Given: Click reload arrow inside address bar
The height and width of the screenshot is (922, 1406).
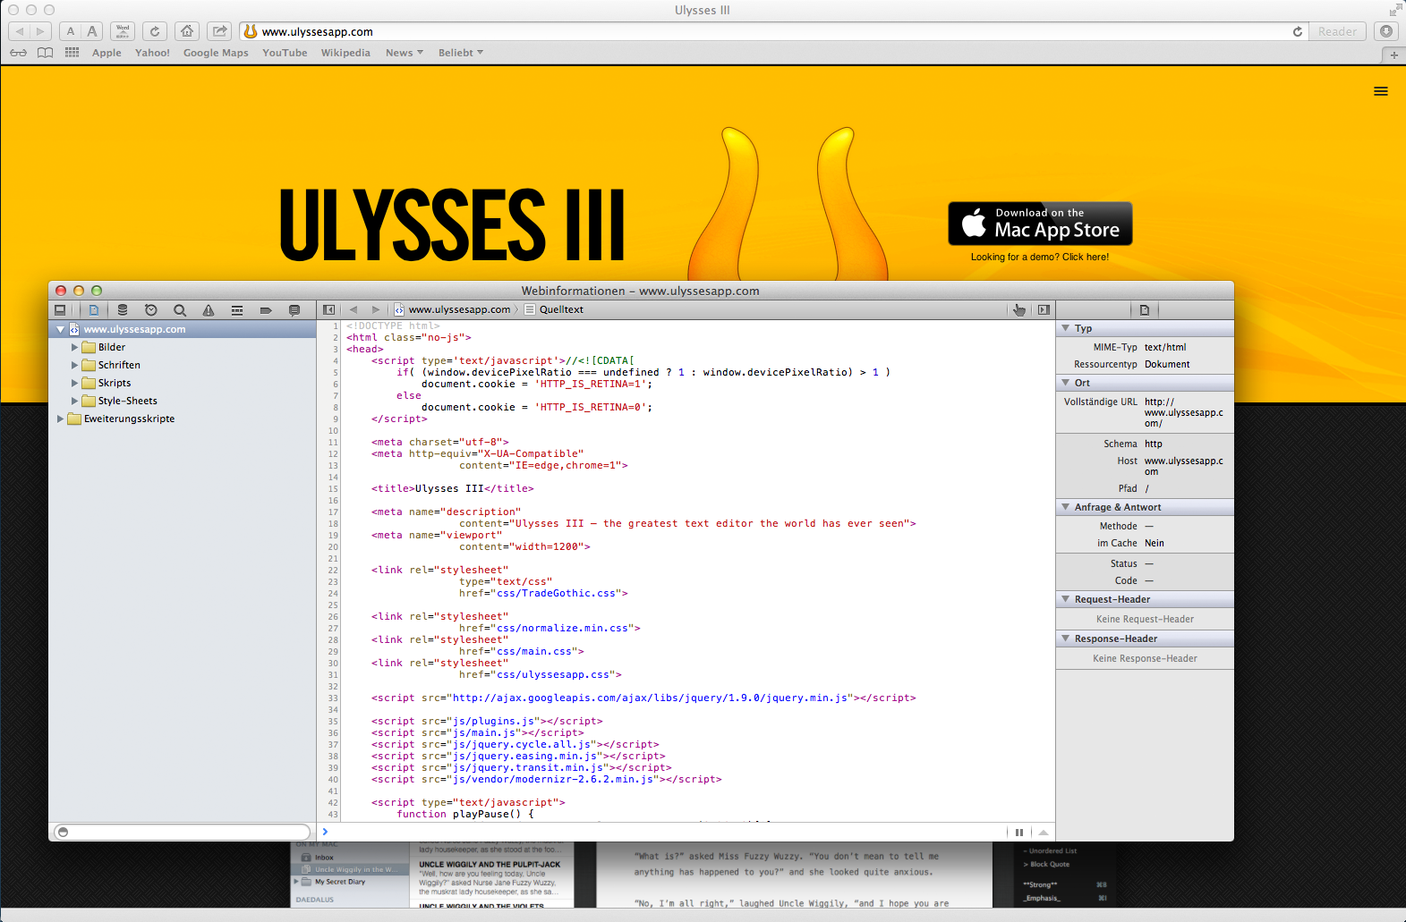Looking at the screenshot, I should (1298, 31).
